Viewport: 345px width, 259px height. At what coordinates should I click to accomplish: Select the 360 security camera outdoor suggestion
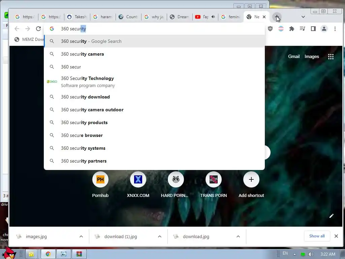click(154, 110)
